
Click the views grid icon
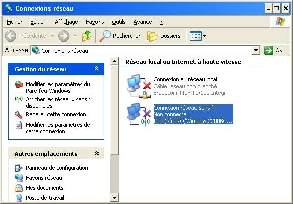point(196,36)
